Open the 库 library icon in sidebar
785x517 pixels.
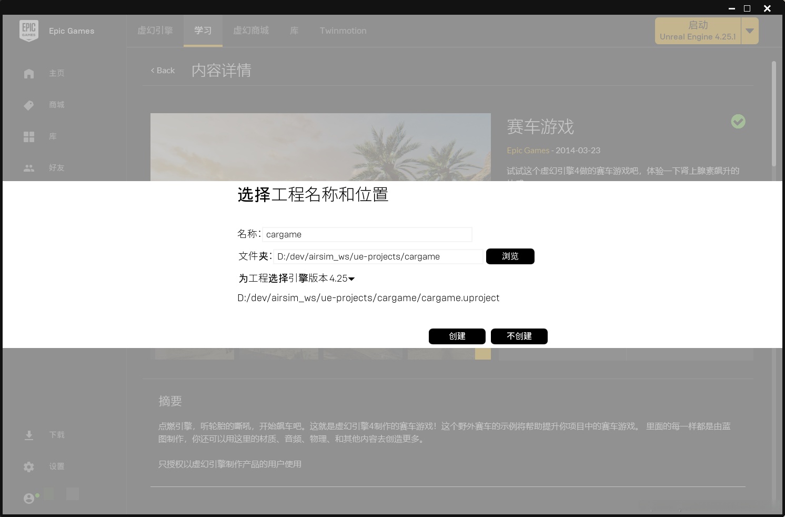click(29, 136)
